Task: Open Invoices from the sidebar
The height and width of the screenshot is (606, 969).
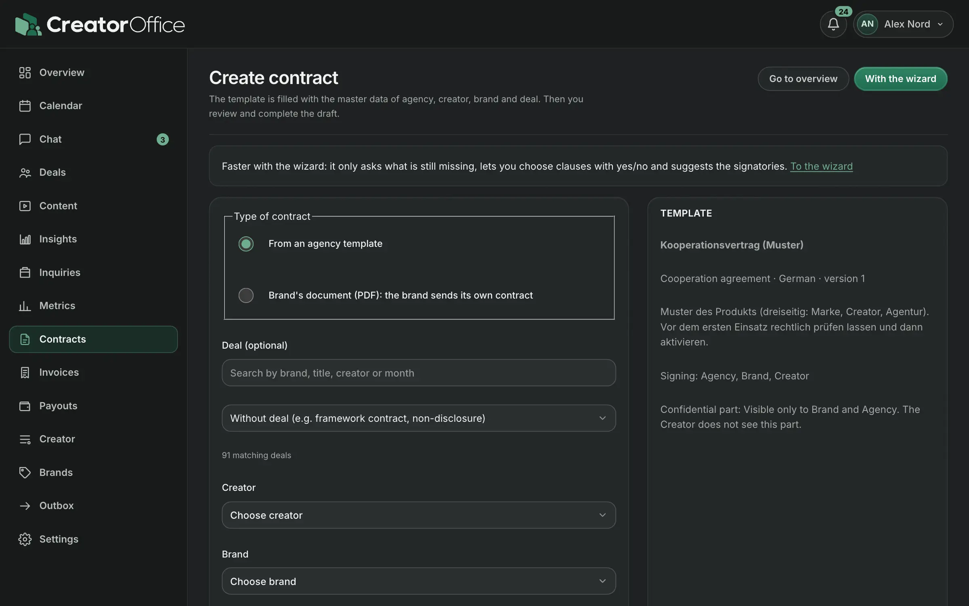Action: 93,372
